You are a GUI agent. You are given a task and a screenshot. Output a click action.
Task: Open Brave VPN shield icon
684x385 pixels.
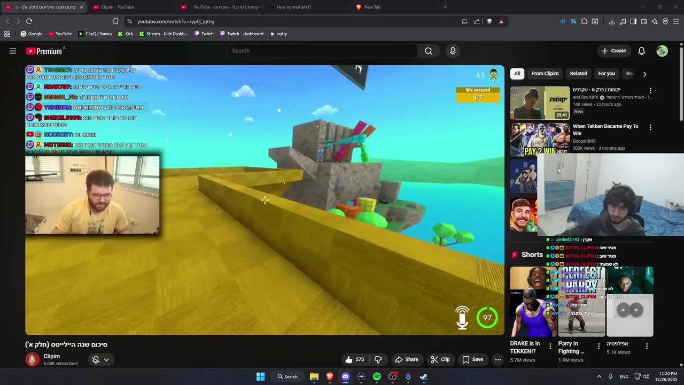click(665, 21)
